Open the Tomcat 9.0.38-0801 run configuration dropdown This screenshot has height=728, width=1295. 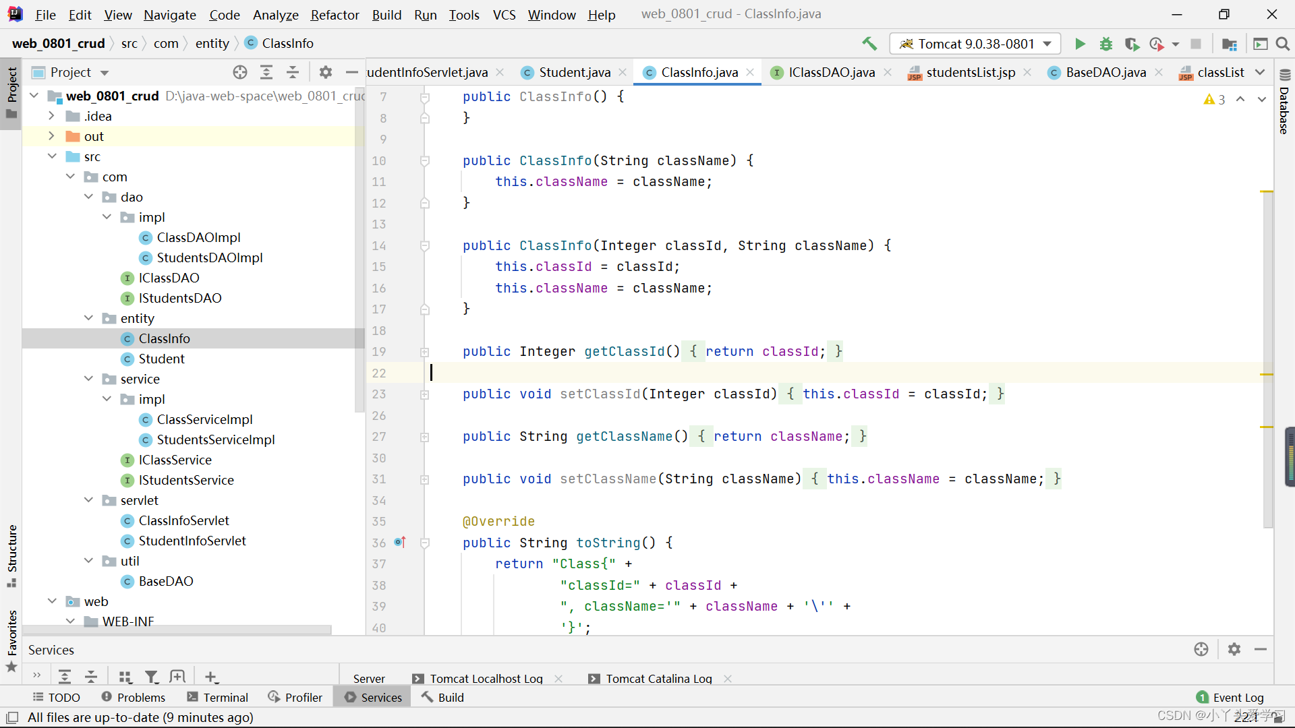[975, 44]
